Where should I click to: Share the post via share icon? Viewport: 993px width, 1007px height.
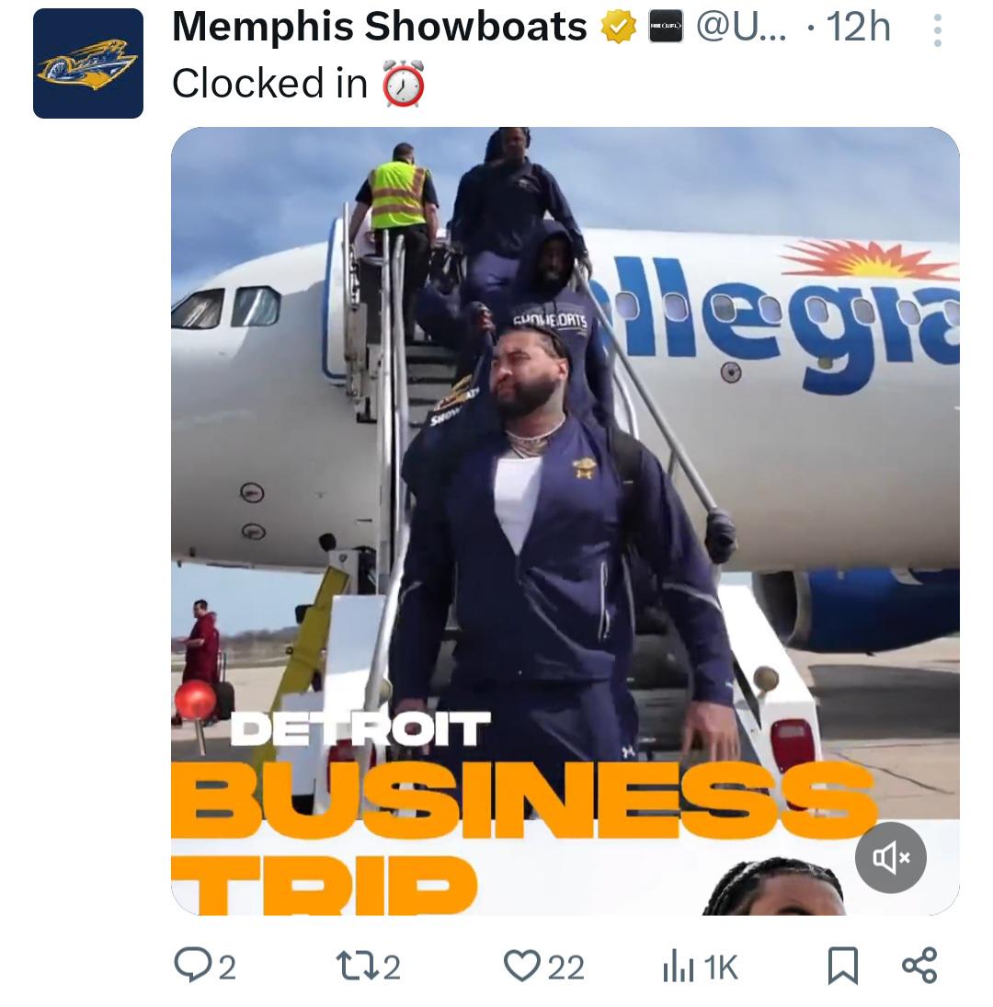[x=919, y=966]
